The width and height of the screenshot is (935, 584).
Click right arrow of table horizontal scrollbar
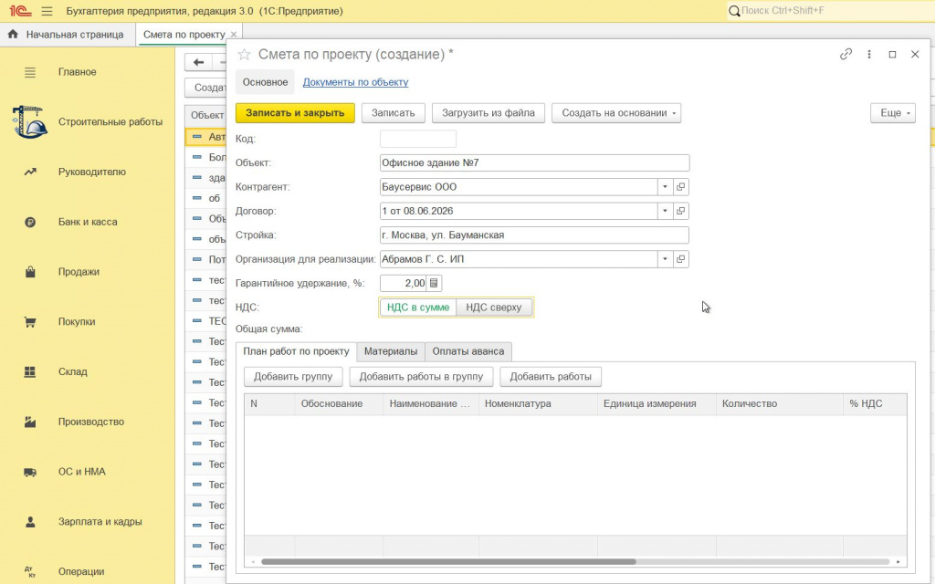(898, 561)
